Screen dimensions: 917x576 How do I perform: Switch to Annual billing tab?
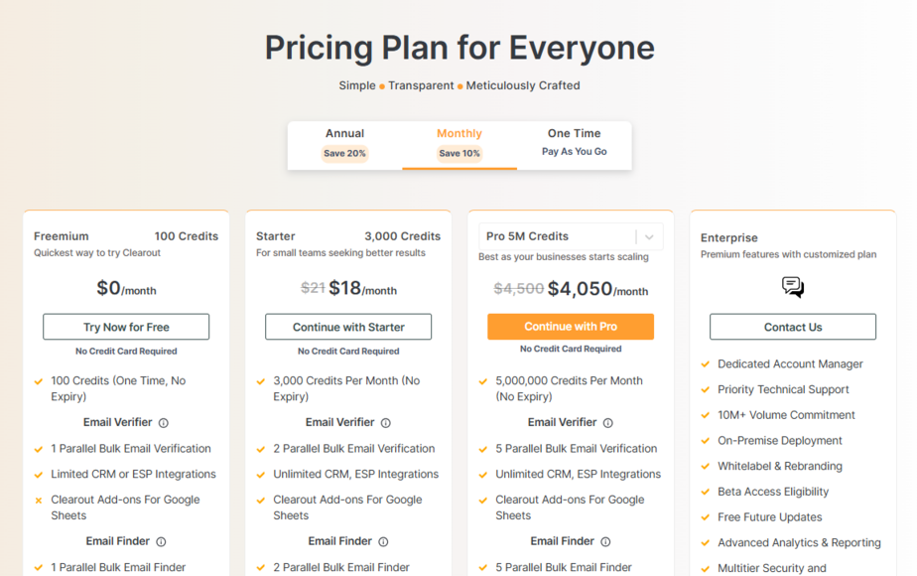tap(345, 145)
